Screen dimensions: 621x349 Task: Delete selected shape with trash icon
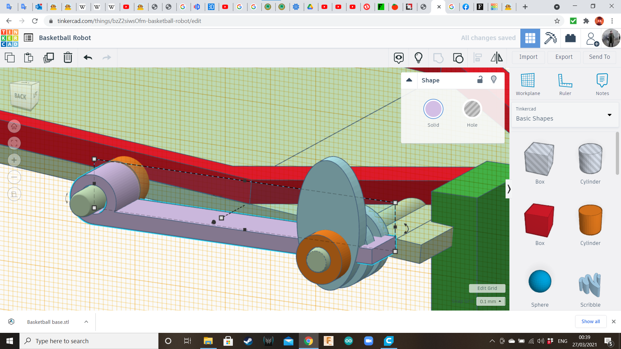pos(68,58)
